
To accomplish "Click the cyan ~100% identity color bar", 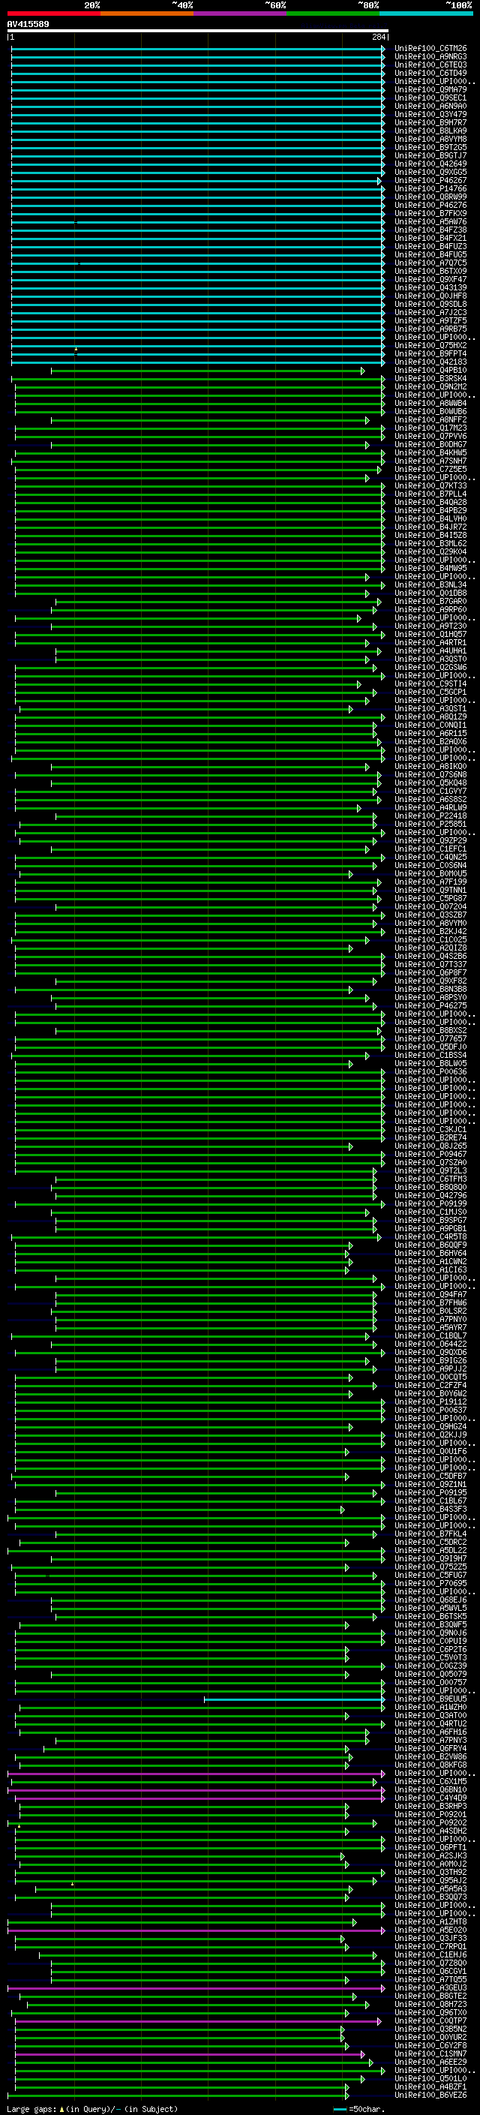I will click(x=426, y=14).
